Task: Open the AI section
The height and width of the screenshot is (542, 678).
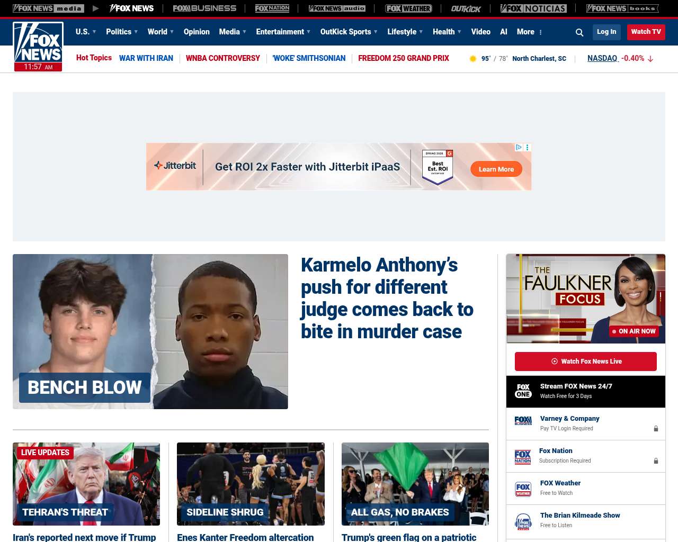Action: click(504, 32)
